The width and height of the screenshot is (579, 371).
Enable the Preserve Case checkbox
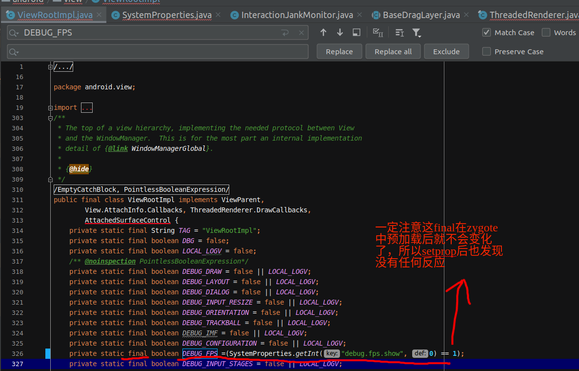click(487, 52)
